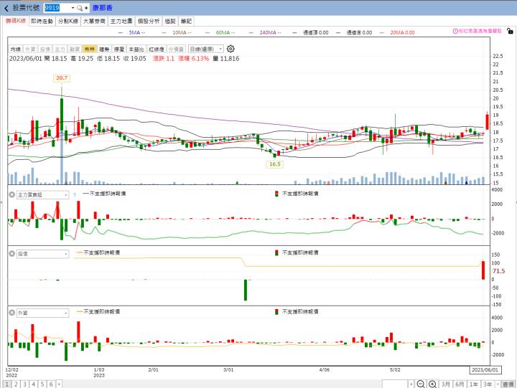Click the 20.7 high price label
This screenshot has height=388, width=517.
(x=62, y=78)
